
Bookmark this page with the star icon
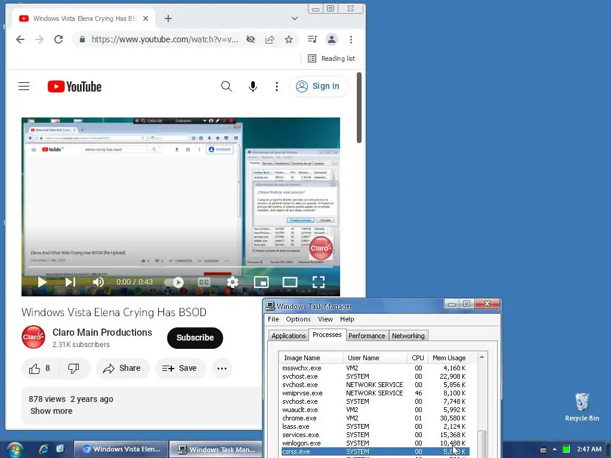(289, 39)
